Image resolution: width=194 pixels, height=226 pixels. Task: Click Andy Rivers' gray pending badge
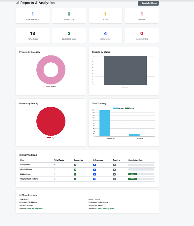coord(114,165)
